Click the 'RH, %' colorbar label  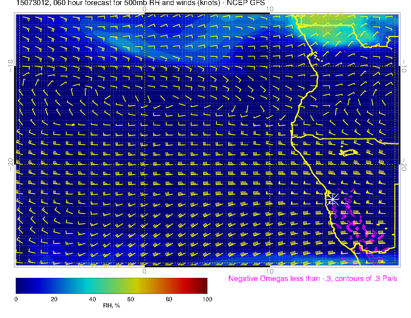(111, 306)
